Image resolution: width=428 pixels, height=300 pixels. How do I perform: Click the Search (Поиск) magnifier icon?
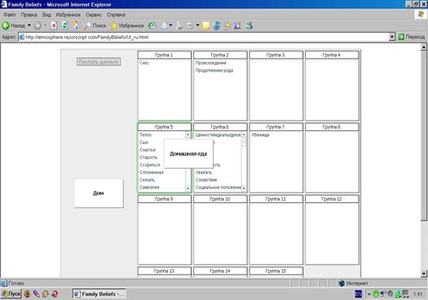[x=87, y=25]
